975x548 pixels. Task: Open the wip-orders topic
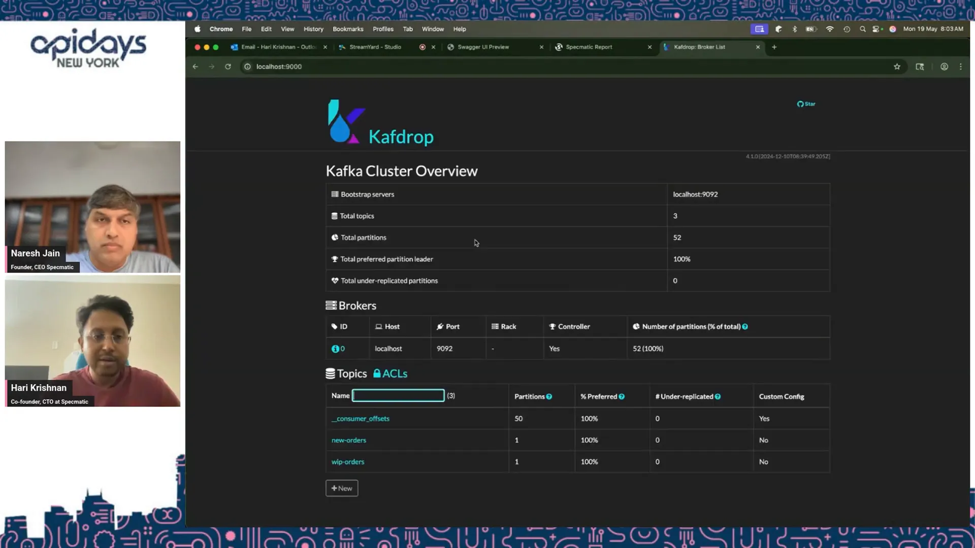pos(348,462)
